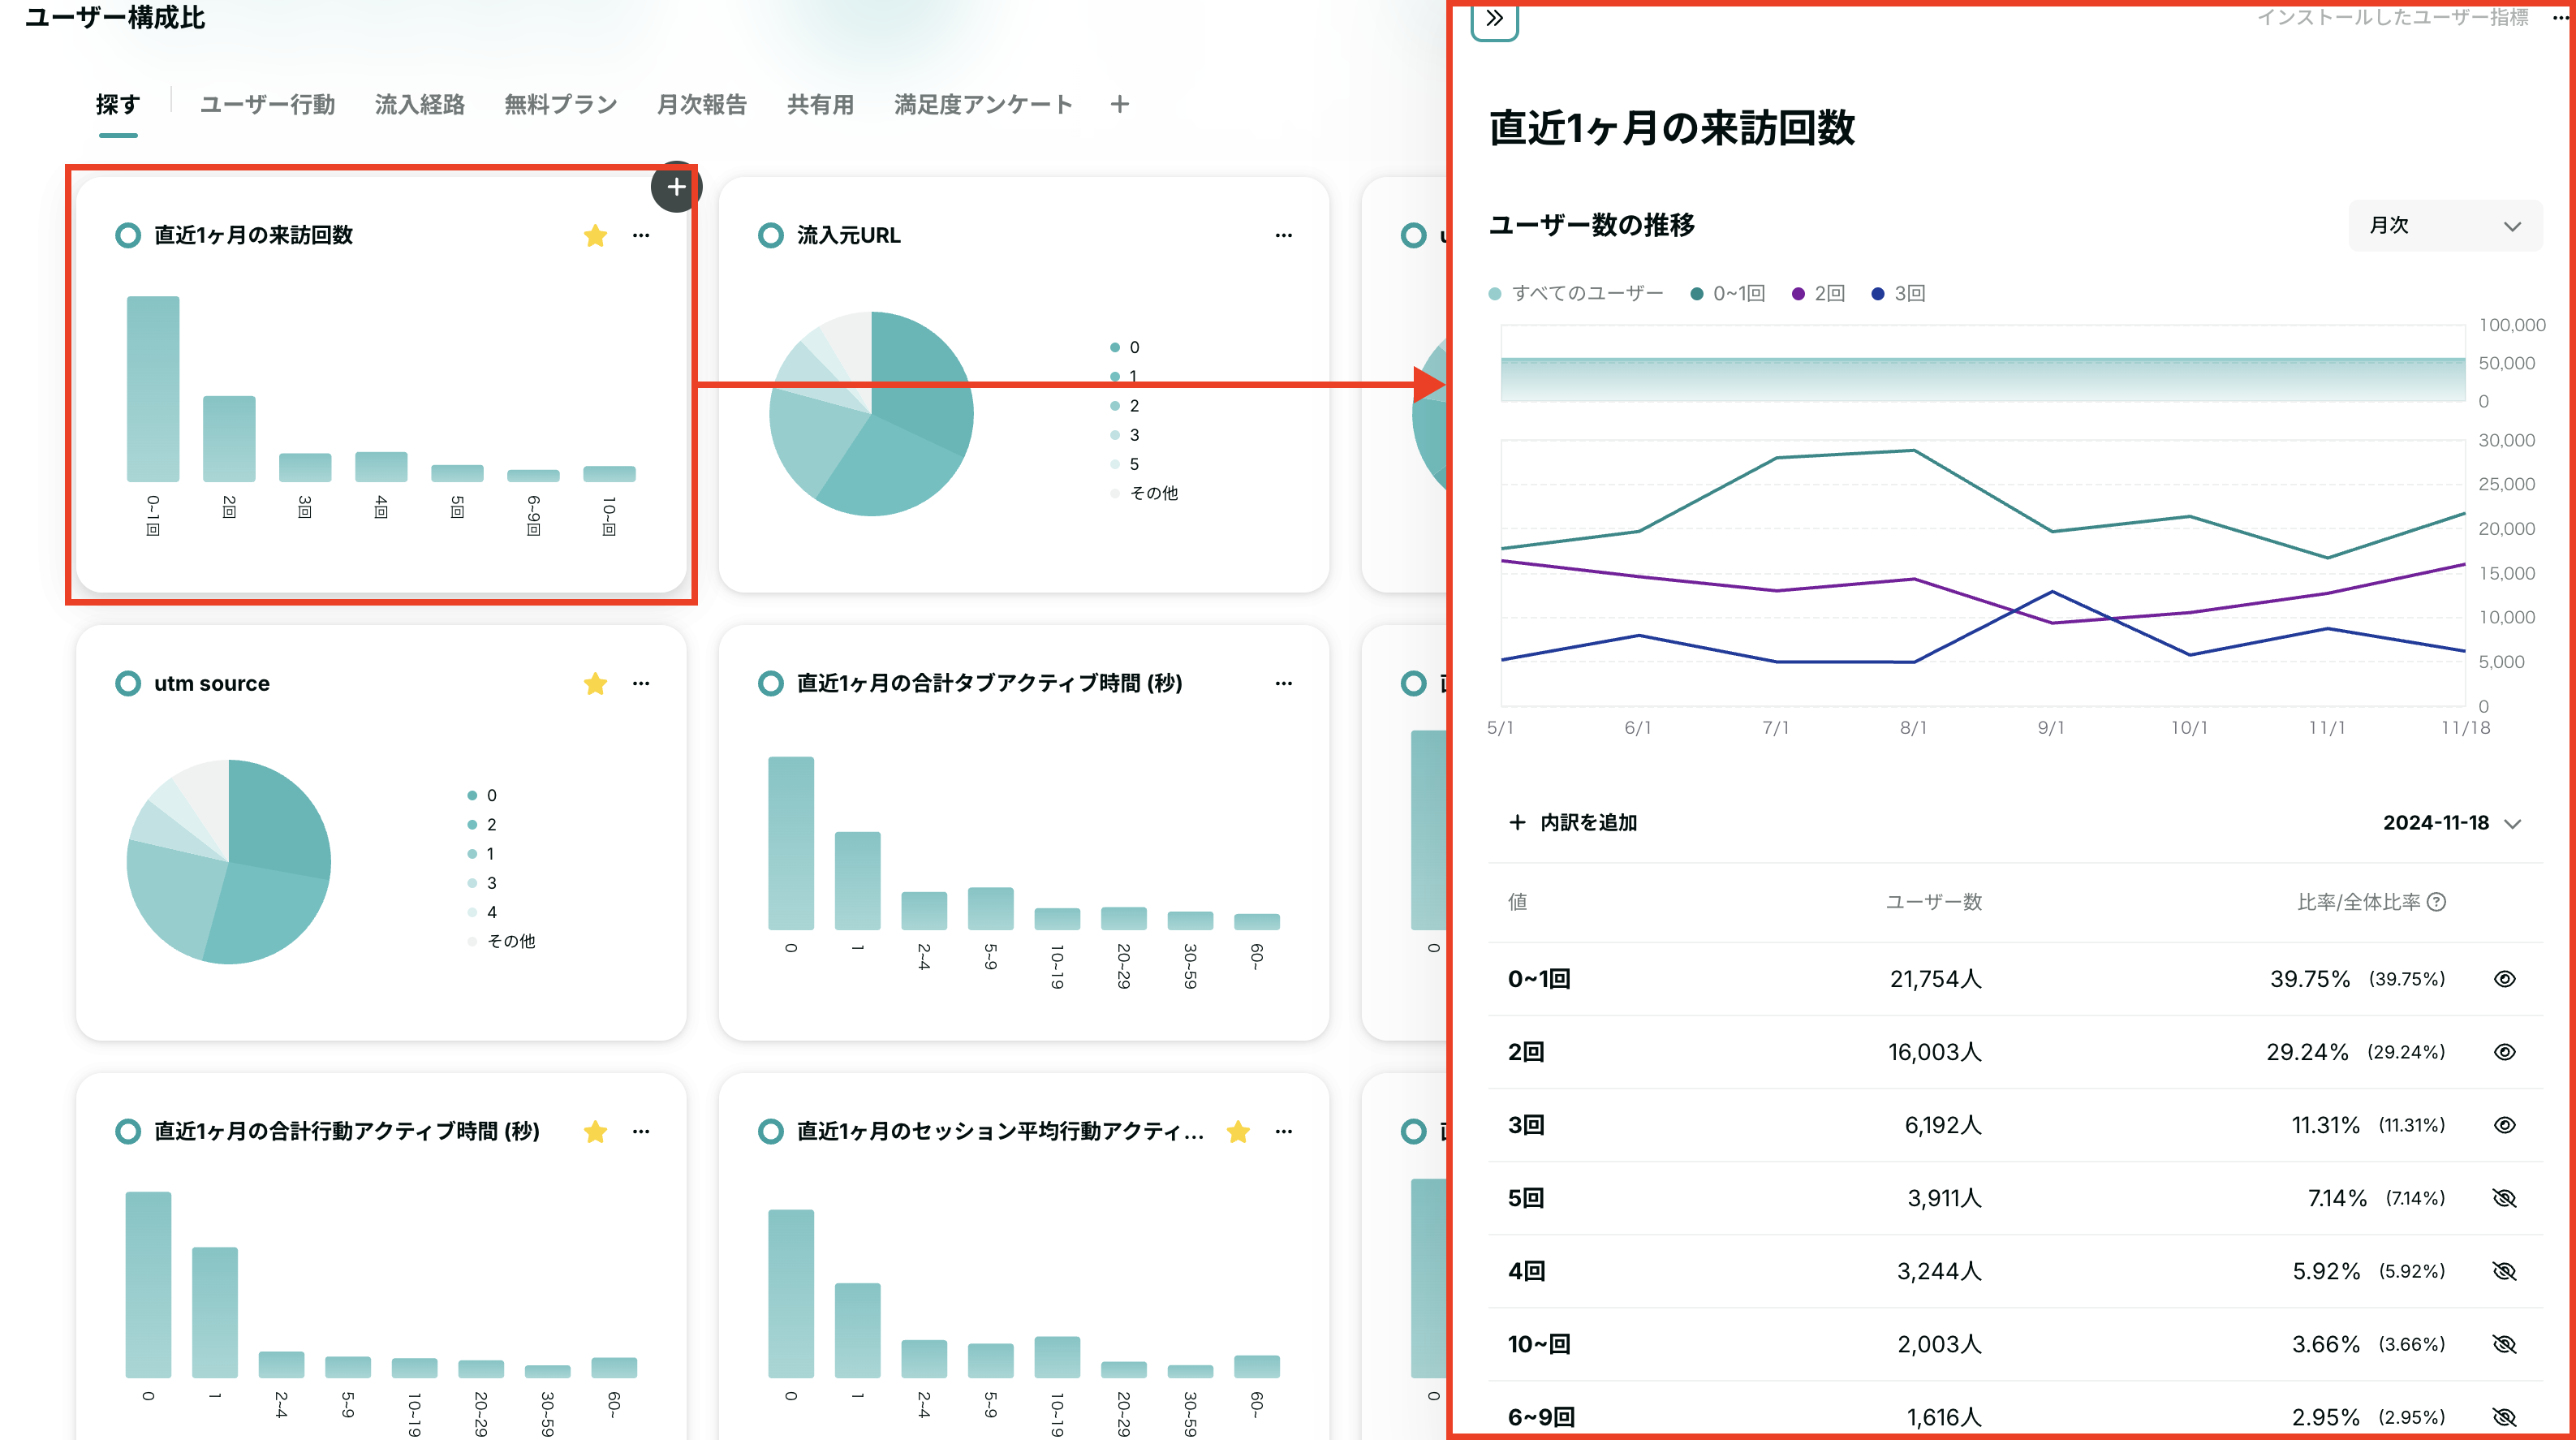Collapse the side panel with double-chevron icon
This screenshot has width=2576, height=1440.
(1494, 19)
